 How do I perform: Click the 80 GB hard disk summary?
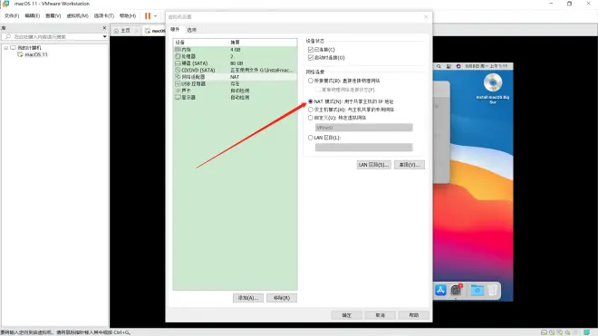pyautogui.click(x=236, y=63)
